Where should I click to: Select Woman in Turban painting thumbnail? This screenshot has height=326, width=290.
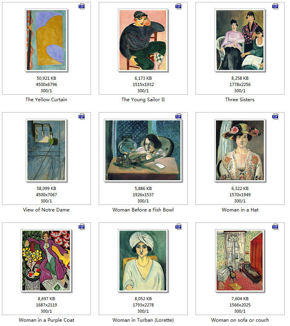(143, 260)
